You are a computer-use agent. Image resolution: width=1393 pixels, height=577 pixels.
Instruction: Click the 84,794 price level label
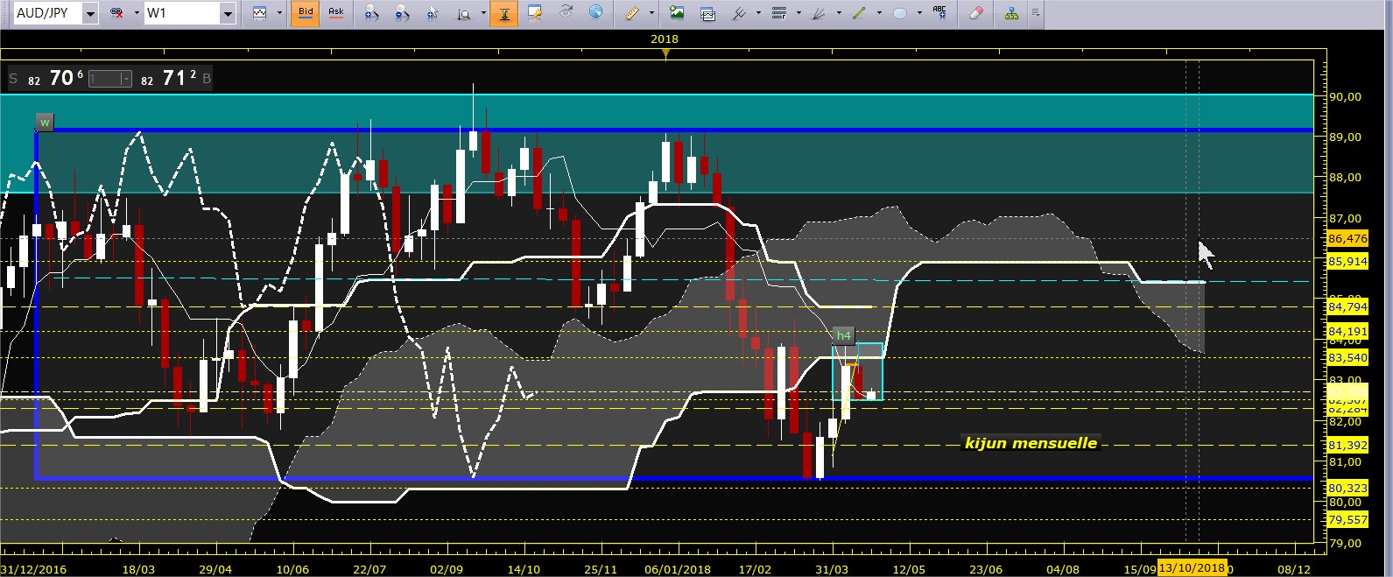click(1347, 306)
